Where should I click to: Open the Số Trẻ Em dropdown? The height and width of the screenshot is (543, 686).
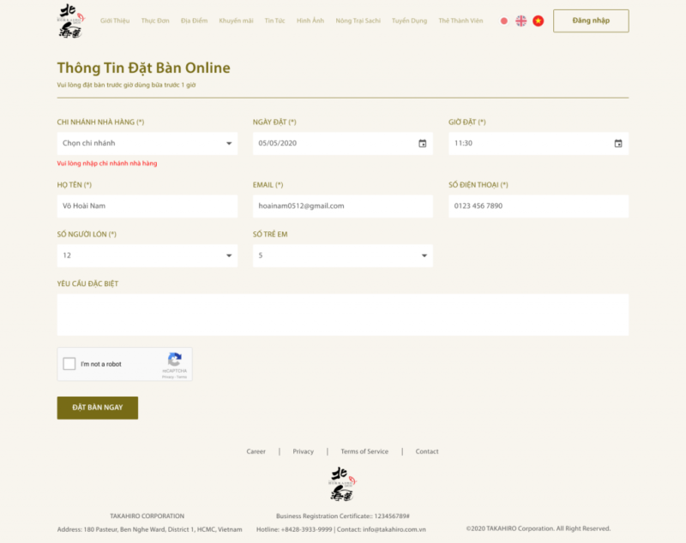click(342, 255)
